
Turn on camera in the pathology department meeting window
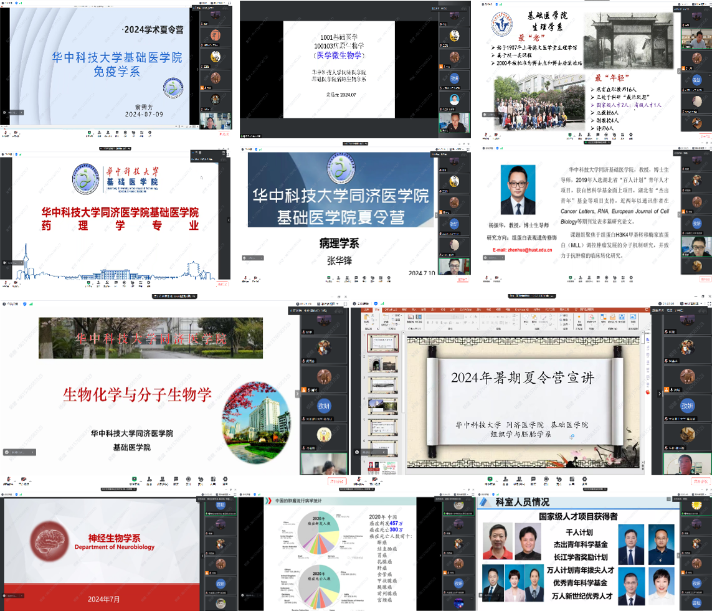255,278
